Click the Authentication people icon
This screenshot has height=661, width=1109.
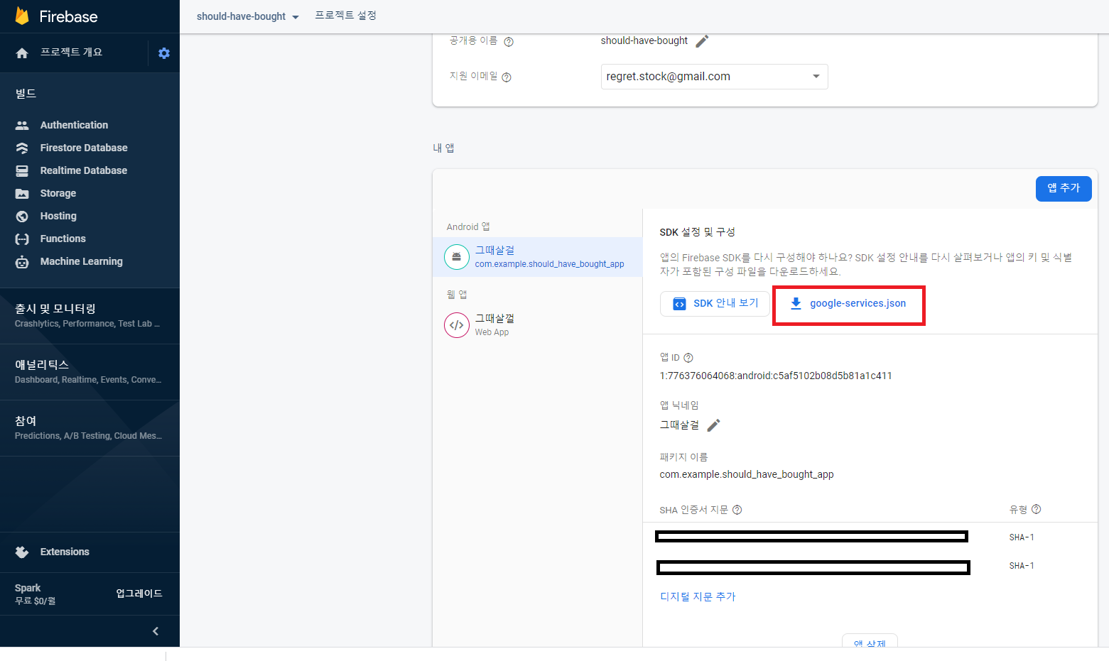[22, 125]
